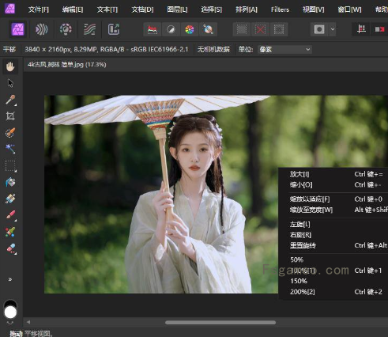Apply Auto Colors adjustment
The image size is (388, 337).
190,29
